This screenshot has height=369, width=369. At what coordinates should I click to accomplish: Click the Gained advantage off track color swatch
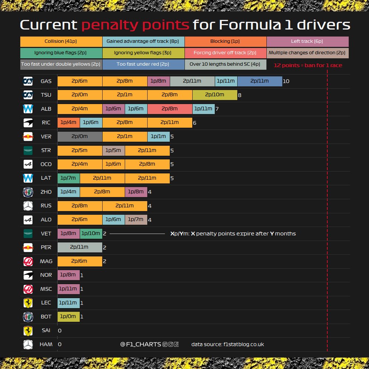click(x=143, y=41)
